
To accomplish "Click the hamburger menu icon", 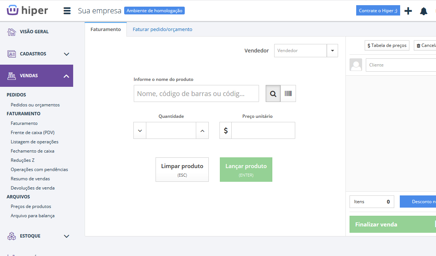I will pos(67,11).
